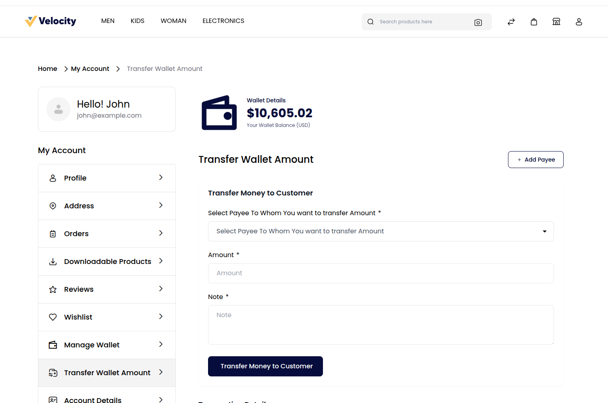Click the Velocity logo
The width and height of the screenshot is (608, 403).
(50, 21)
